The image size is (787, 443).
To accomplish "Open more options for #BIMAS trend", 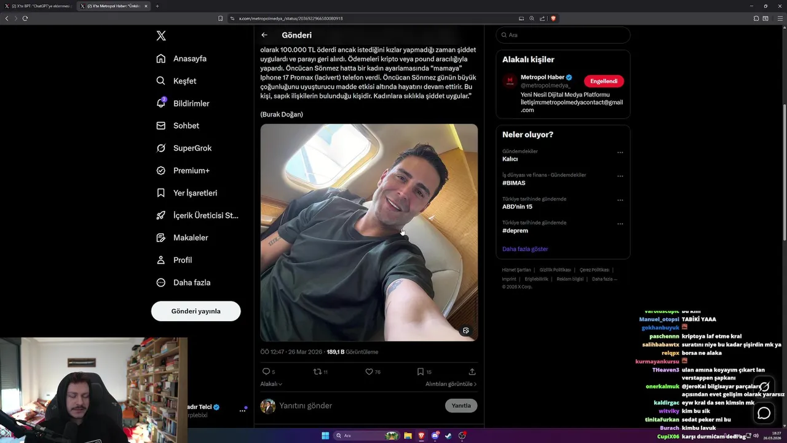I will (620, 176).
